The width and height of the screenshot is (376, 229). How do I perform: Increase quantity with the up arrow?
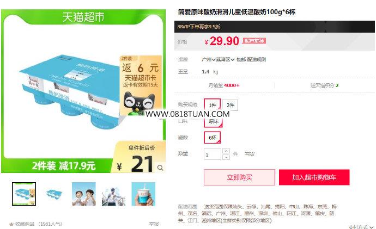[226, 151]
